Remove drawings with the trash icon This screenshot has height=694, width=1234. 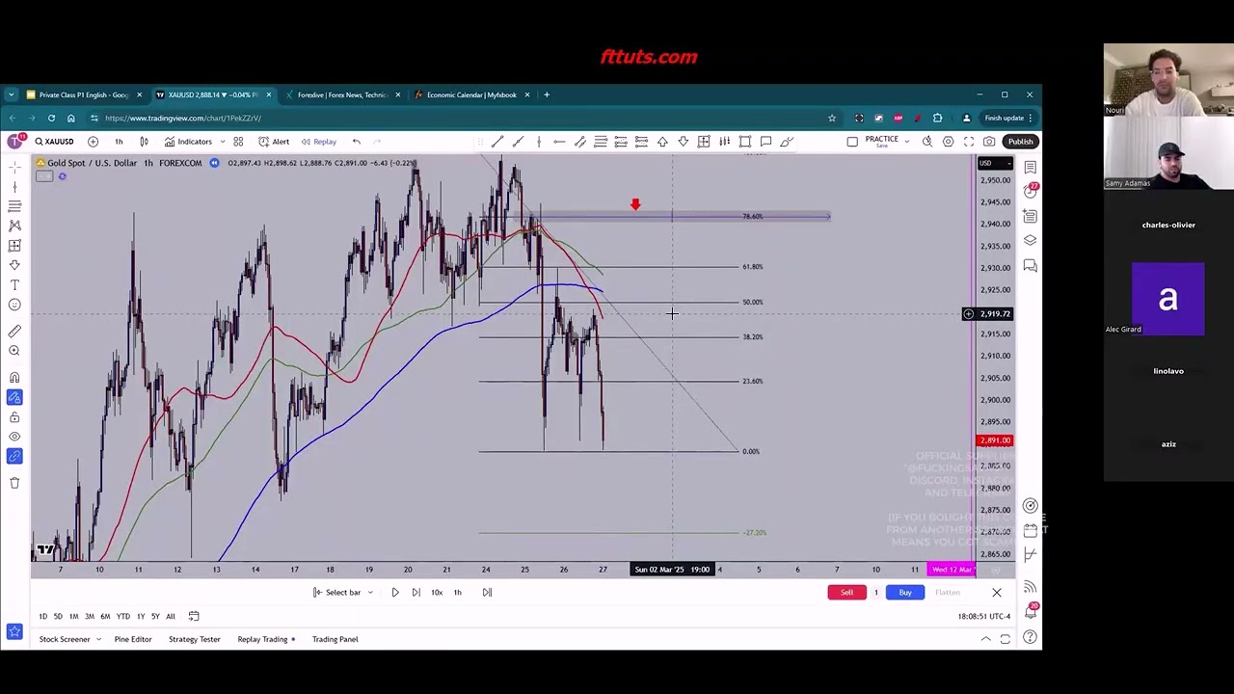click(14, 483)
